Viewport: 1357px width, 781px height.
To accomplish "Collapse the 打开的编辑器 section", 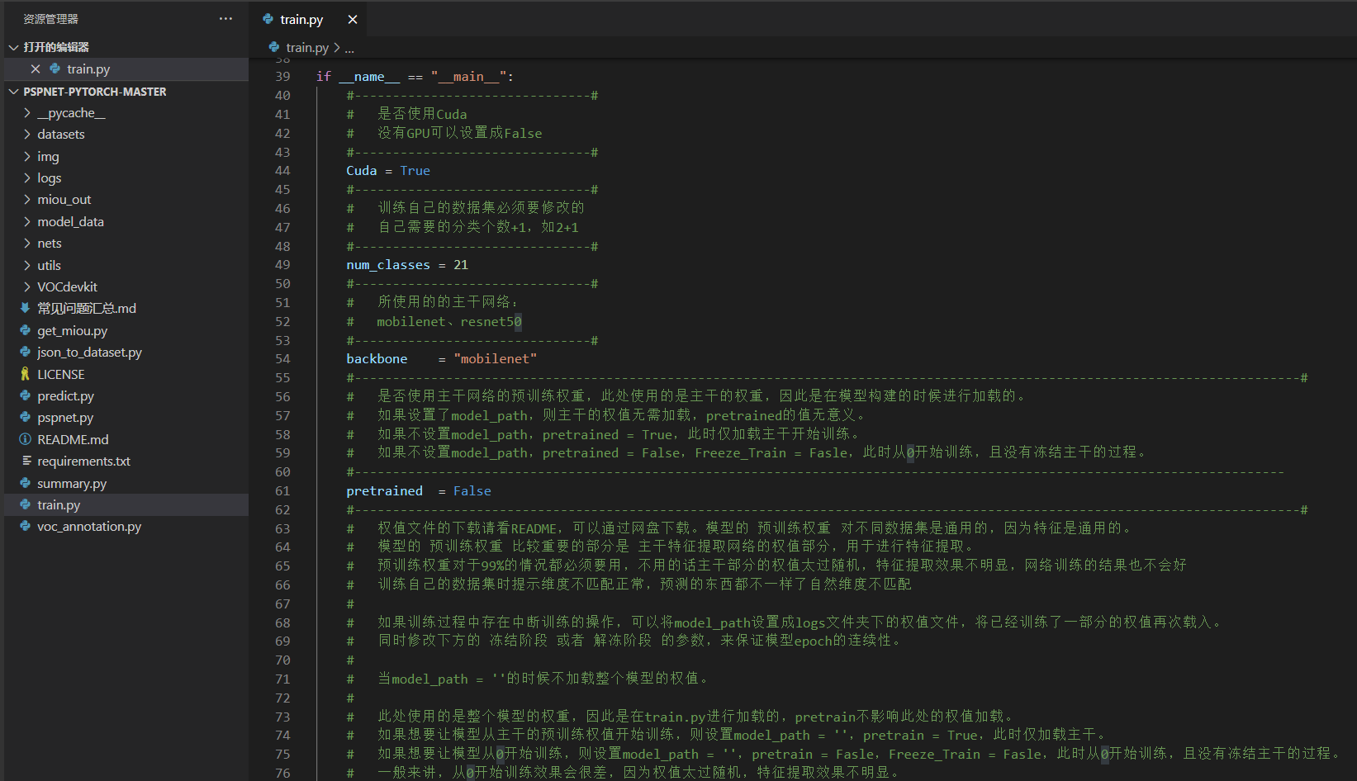I will point(13,47).
